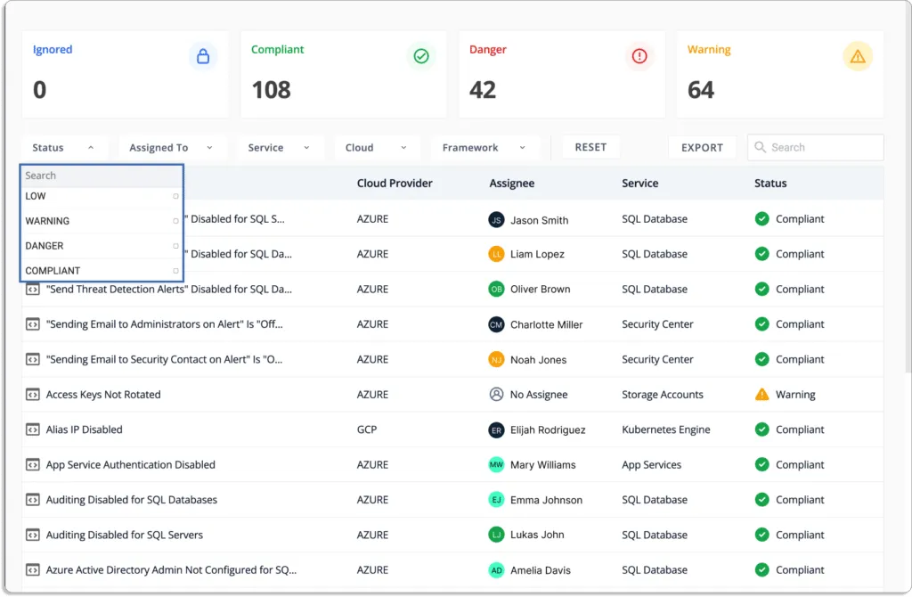
Task: Select WARNING option in Status list
Action: 102,221
